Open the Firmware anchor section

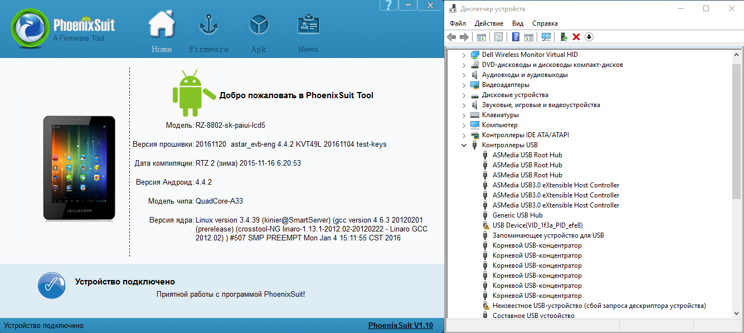pos(208,32)
